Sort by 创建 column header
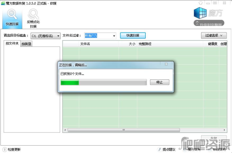Image resolution: width=232 pixels, height=153 pixels. tap(223, 44)
